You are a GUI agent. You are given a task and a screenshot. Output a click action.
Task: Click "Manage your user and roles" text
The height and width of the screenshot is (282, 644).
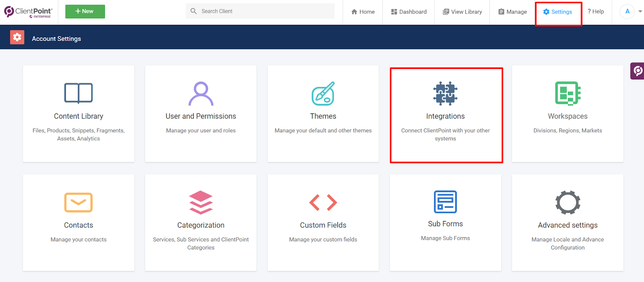click(201, 131)
